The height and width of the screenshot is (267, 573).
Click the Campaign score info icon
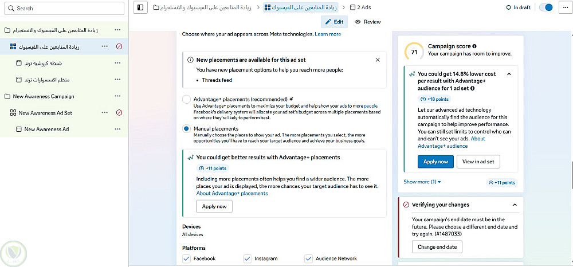click(474, 46)
